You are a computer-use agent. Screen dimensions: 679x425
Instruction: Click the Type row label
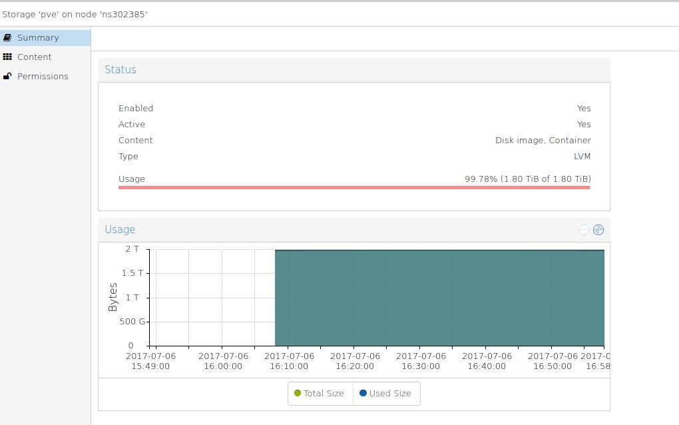pyautogui.click(x=128, y=157)
